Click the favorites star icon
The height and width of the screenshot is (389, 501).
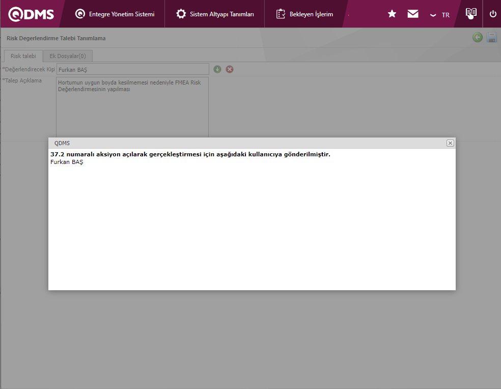[392, 14]
